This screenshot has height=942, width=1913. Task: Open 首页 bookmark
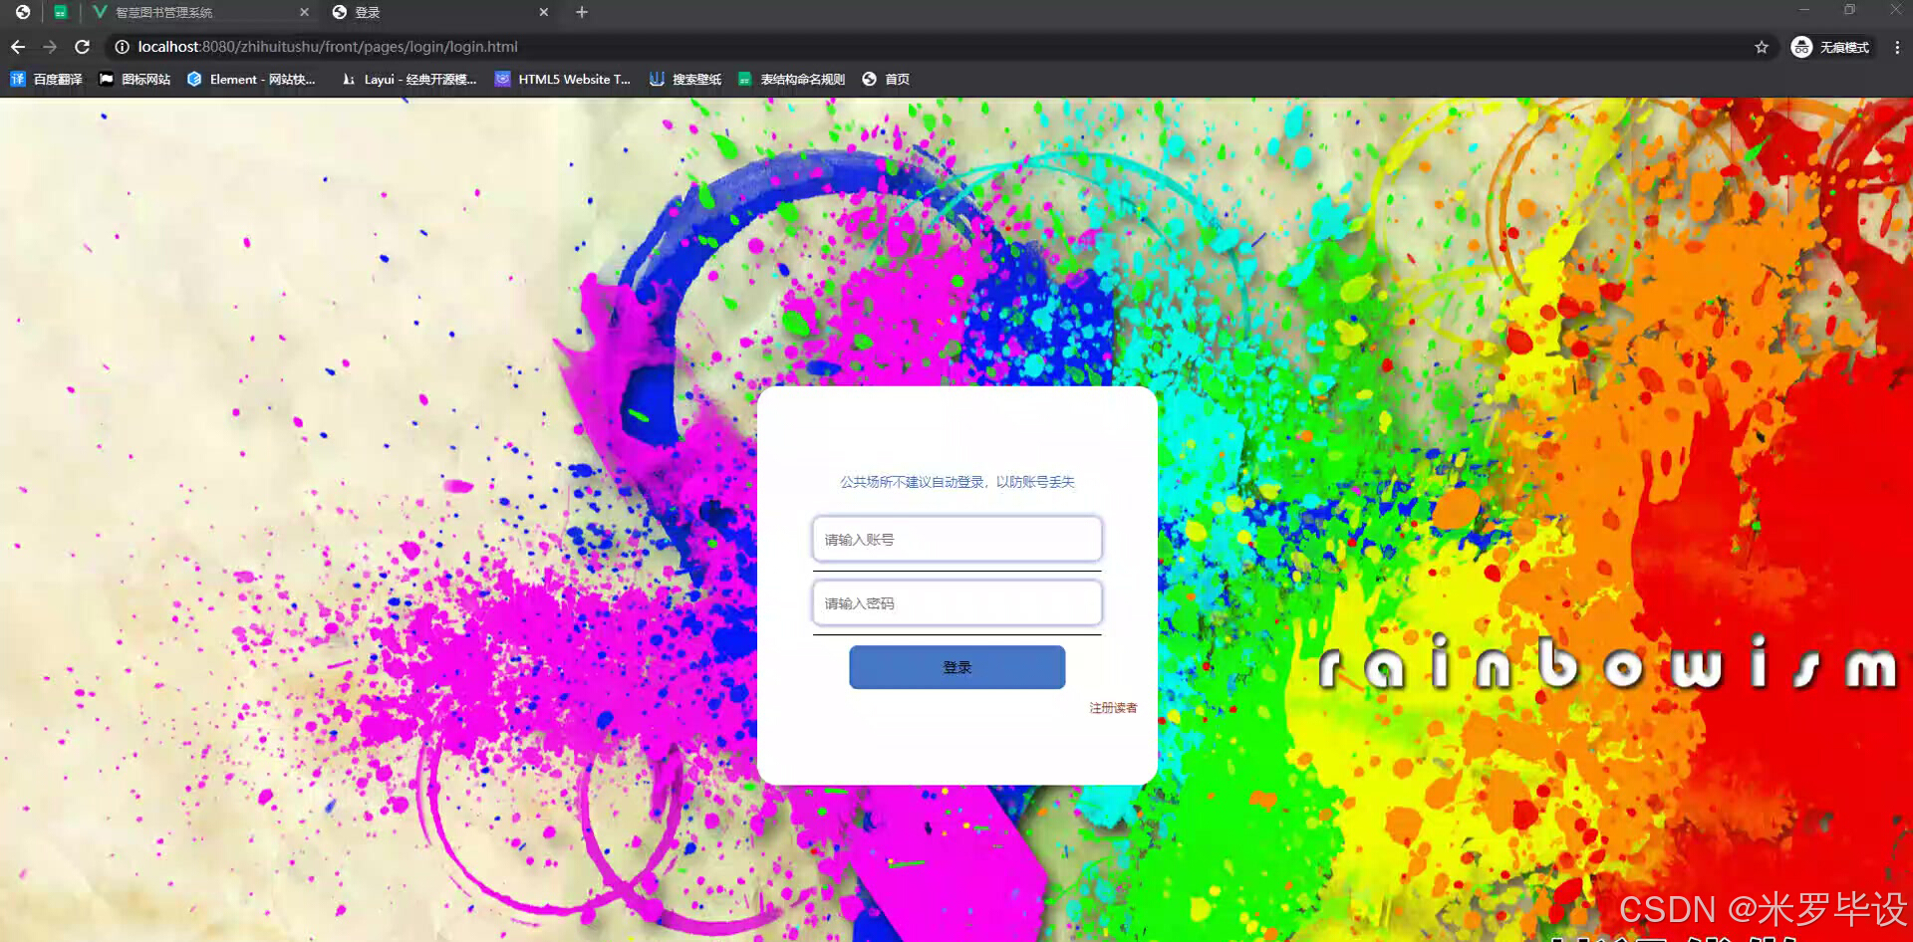click(886, 79)
